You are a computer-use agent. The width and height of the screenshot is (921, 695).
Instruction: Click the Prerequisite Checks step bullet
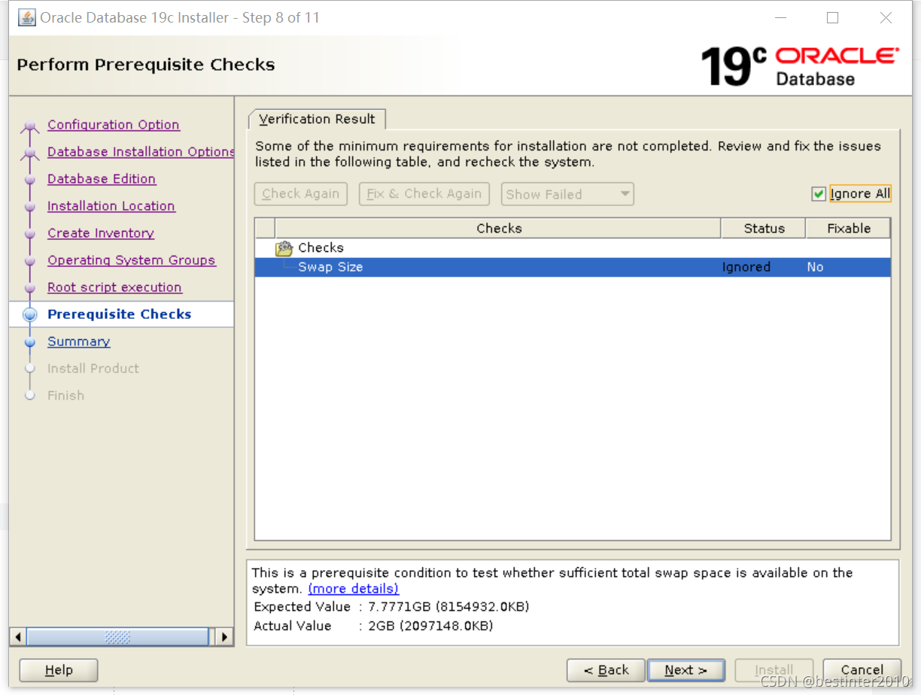click(30, 315)
